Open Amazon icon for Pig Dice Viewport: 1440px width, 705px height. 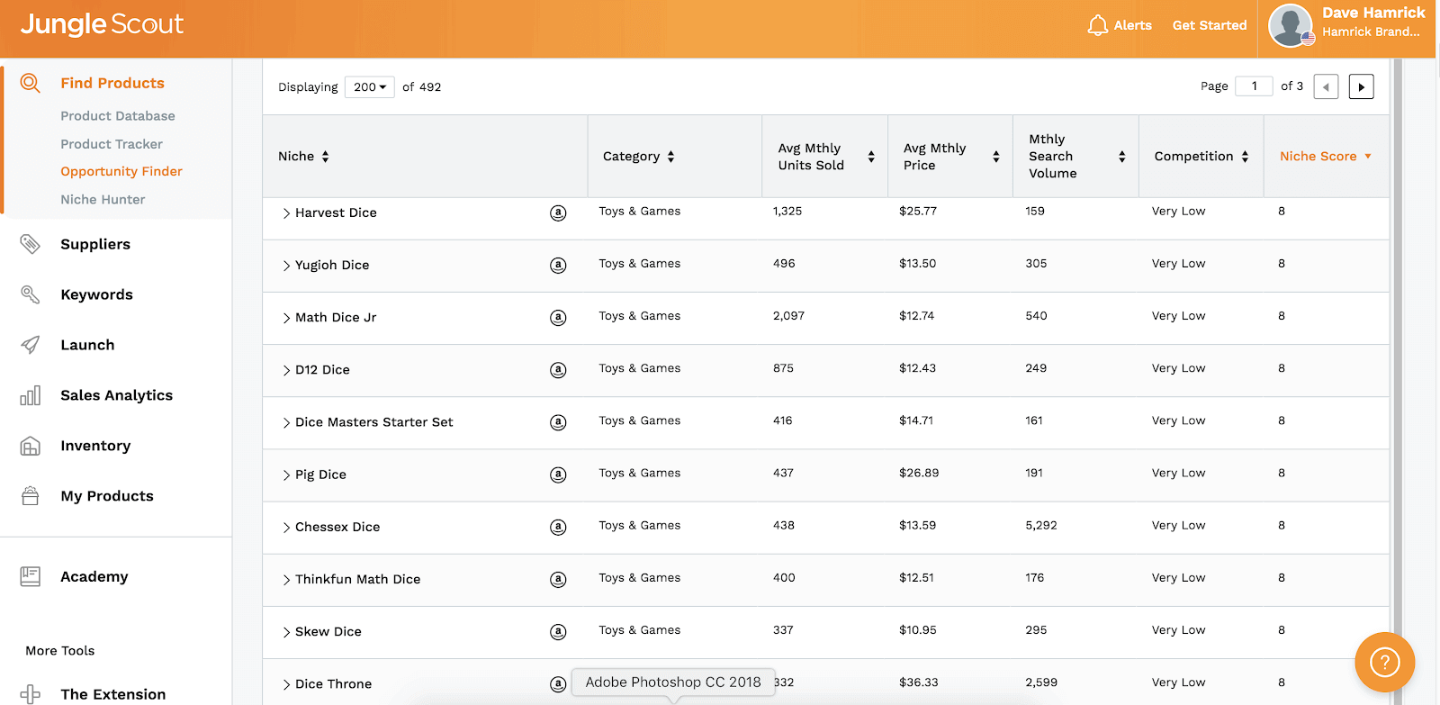click(x=558, y=475)
